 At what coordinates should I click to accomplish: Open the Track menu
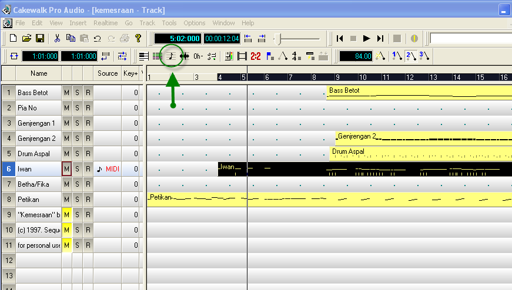tap(148, 23)
